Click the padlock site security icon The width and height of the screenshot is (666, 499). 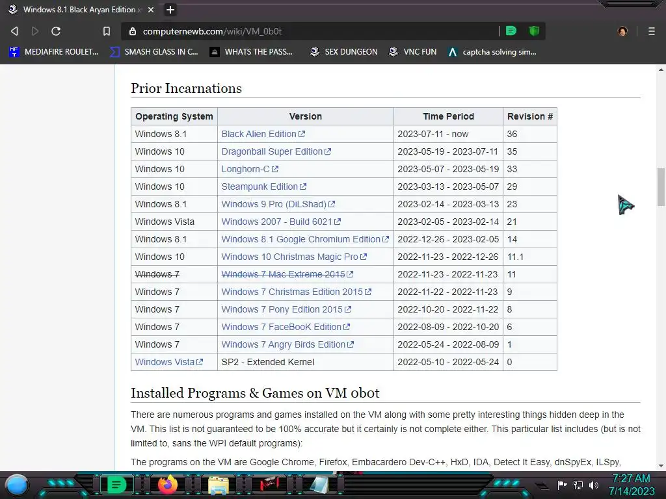click(x=133, y=31)
